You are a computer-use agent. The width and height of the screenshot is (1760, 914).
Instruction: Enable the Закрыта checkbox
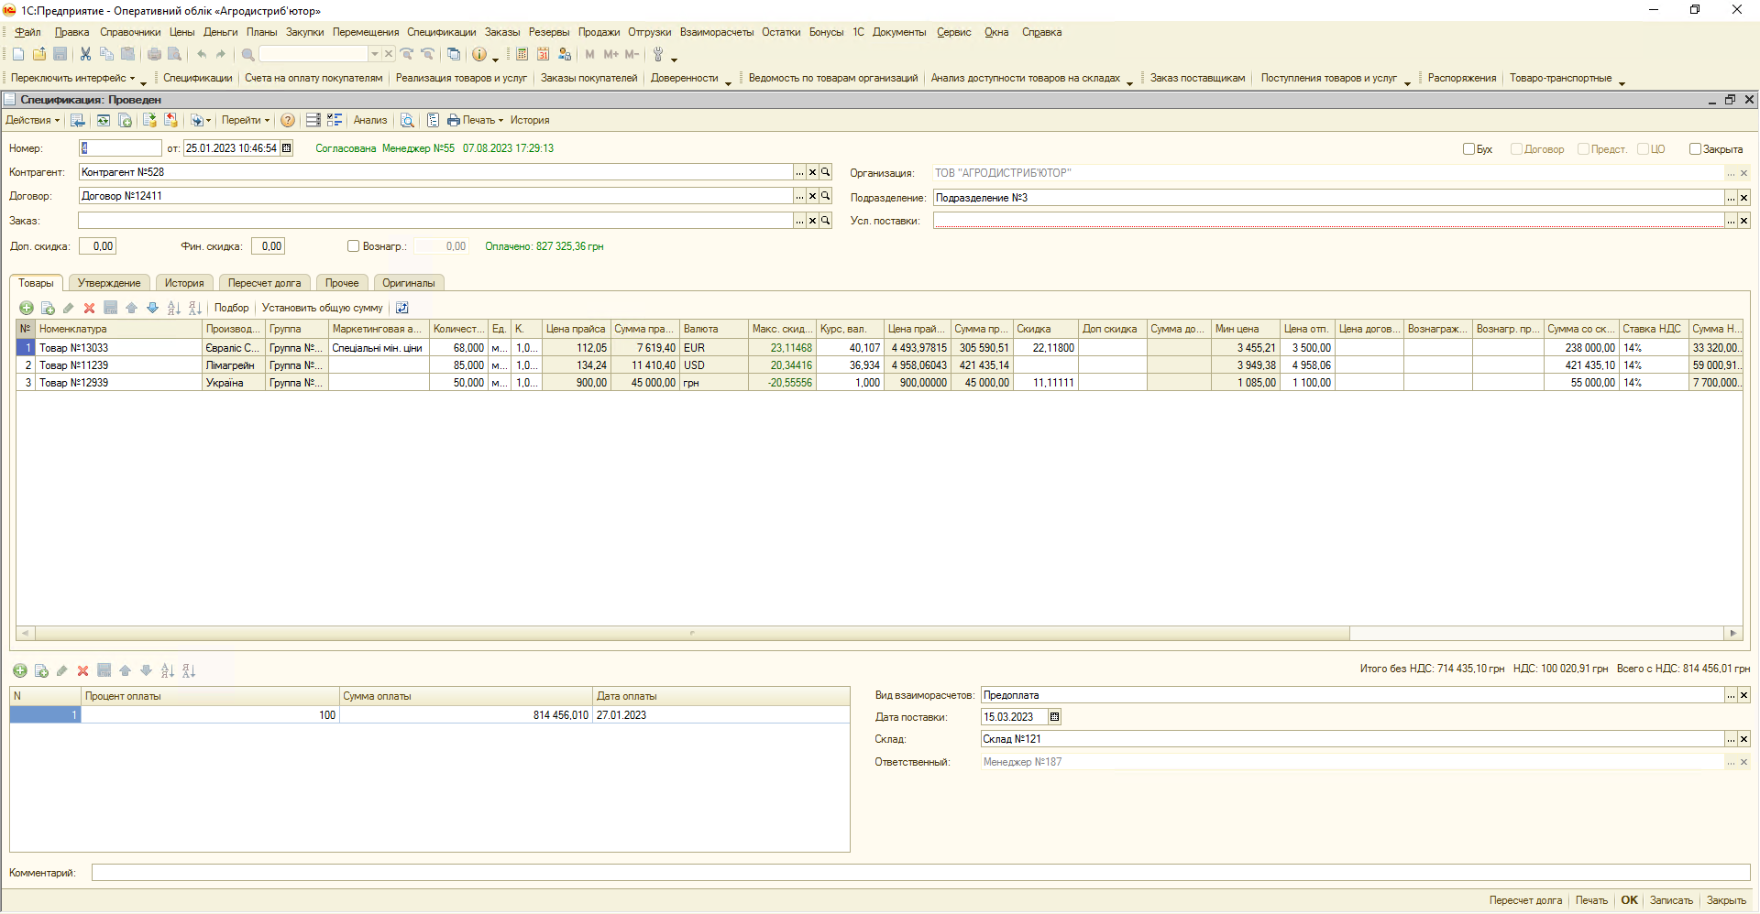click(x=1695, y=149)
